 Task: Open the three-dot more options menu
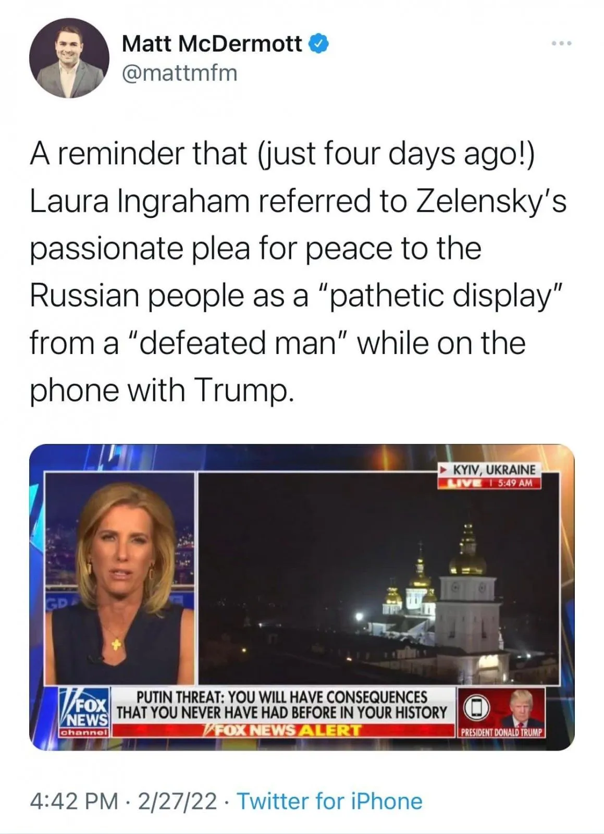pyautogui.click(x=562, y=43)
